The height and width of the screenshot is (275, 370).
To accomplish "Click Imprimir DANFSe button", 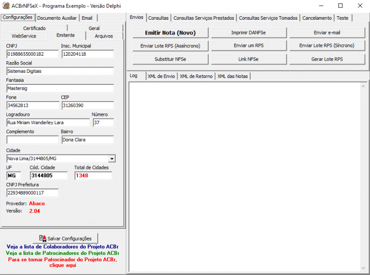I will [x=249, y=33].
